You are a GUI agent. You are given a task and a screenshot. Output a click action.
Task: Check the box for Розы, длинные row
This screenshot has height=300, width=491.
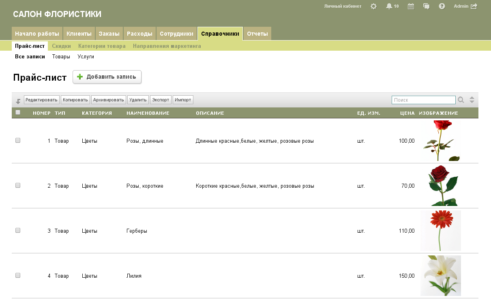18,140
